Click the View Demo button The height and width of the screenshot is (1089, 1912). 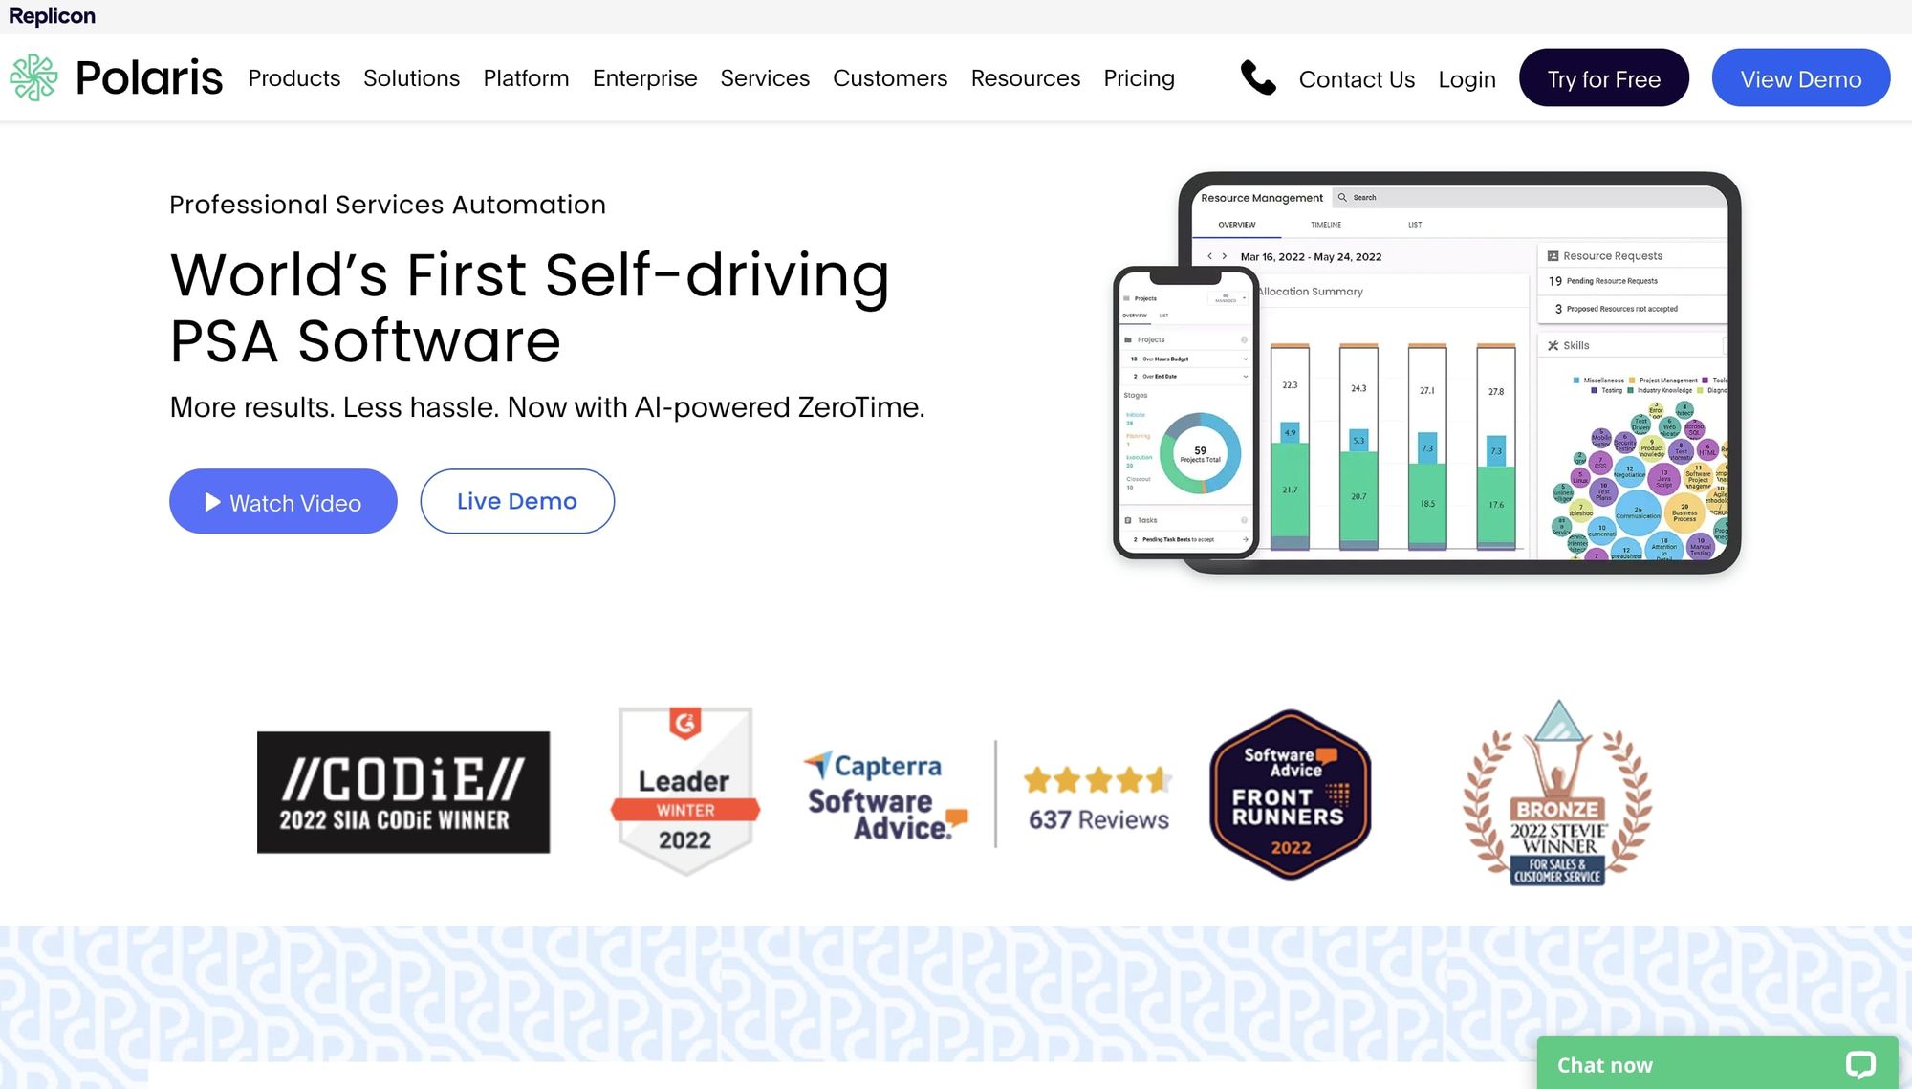coord(1800,76)
